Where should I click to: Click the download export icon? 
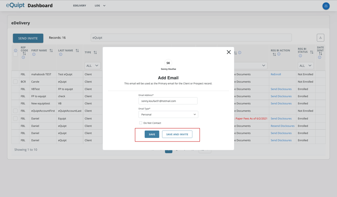pyautogui.click(x=320, y=37)
